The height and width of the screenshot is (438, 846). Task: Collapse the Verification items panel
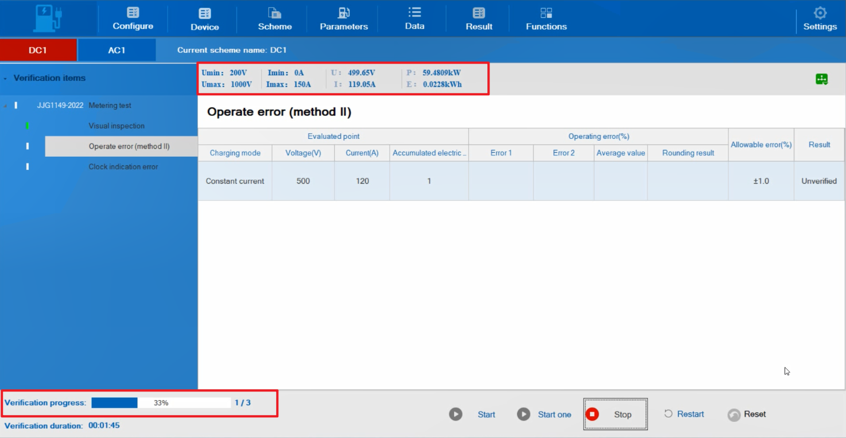coord(5,78)
